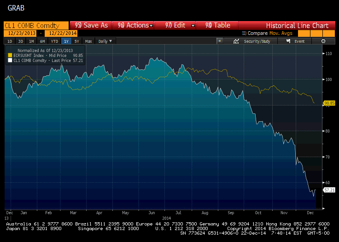Click the 95) Save As button
The height and width of the screenshot is (242, 339).
pyautogui.click(x=91, y=25)
